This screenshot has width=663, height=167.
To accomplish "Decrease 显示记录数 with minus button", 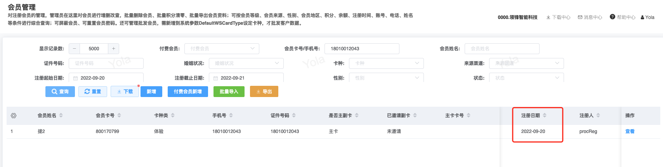I will pyautogui.click(x=75, y=49).
